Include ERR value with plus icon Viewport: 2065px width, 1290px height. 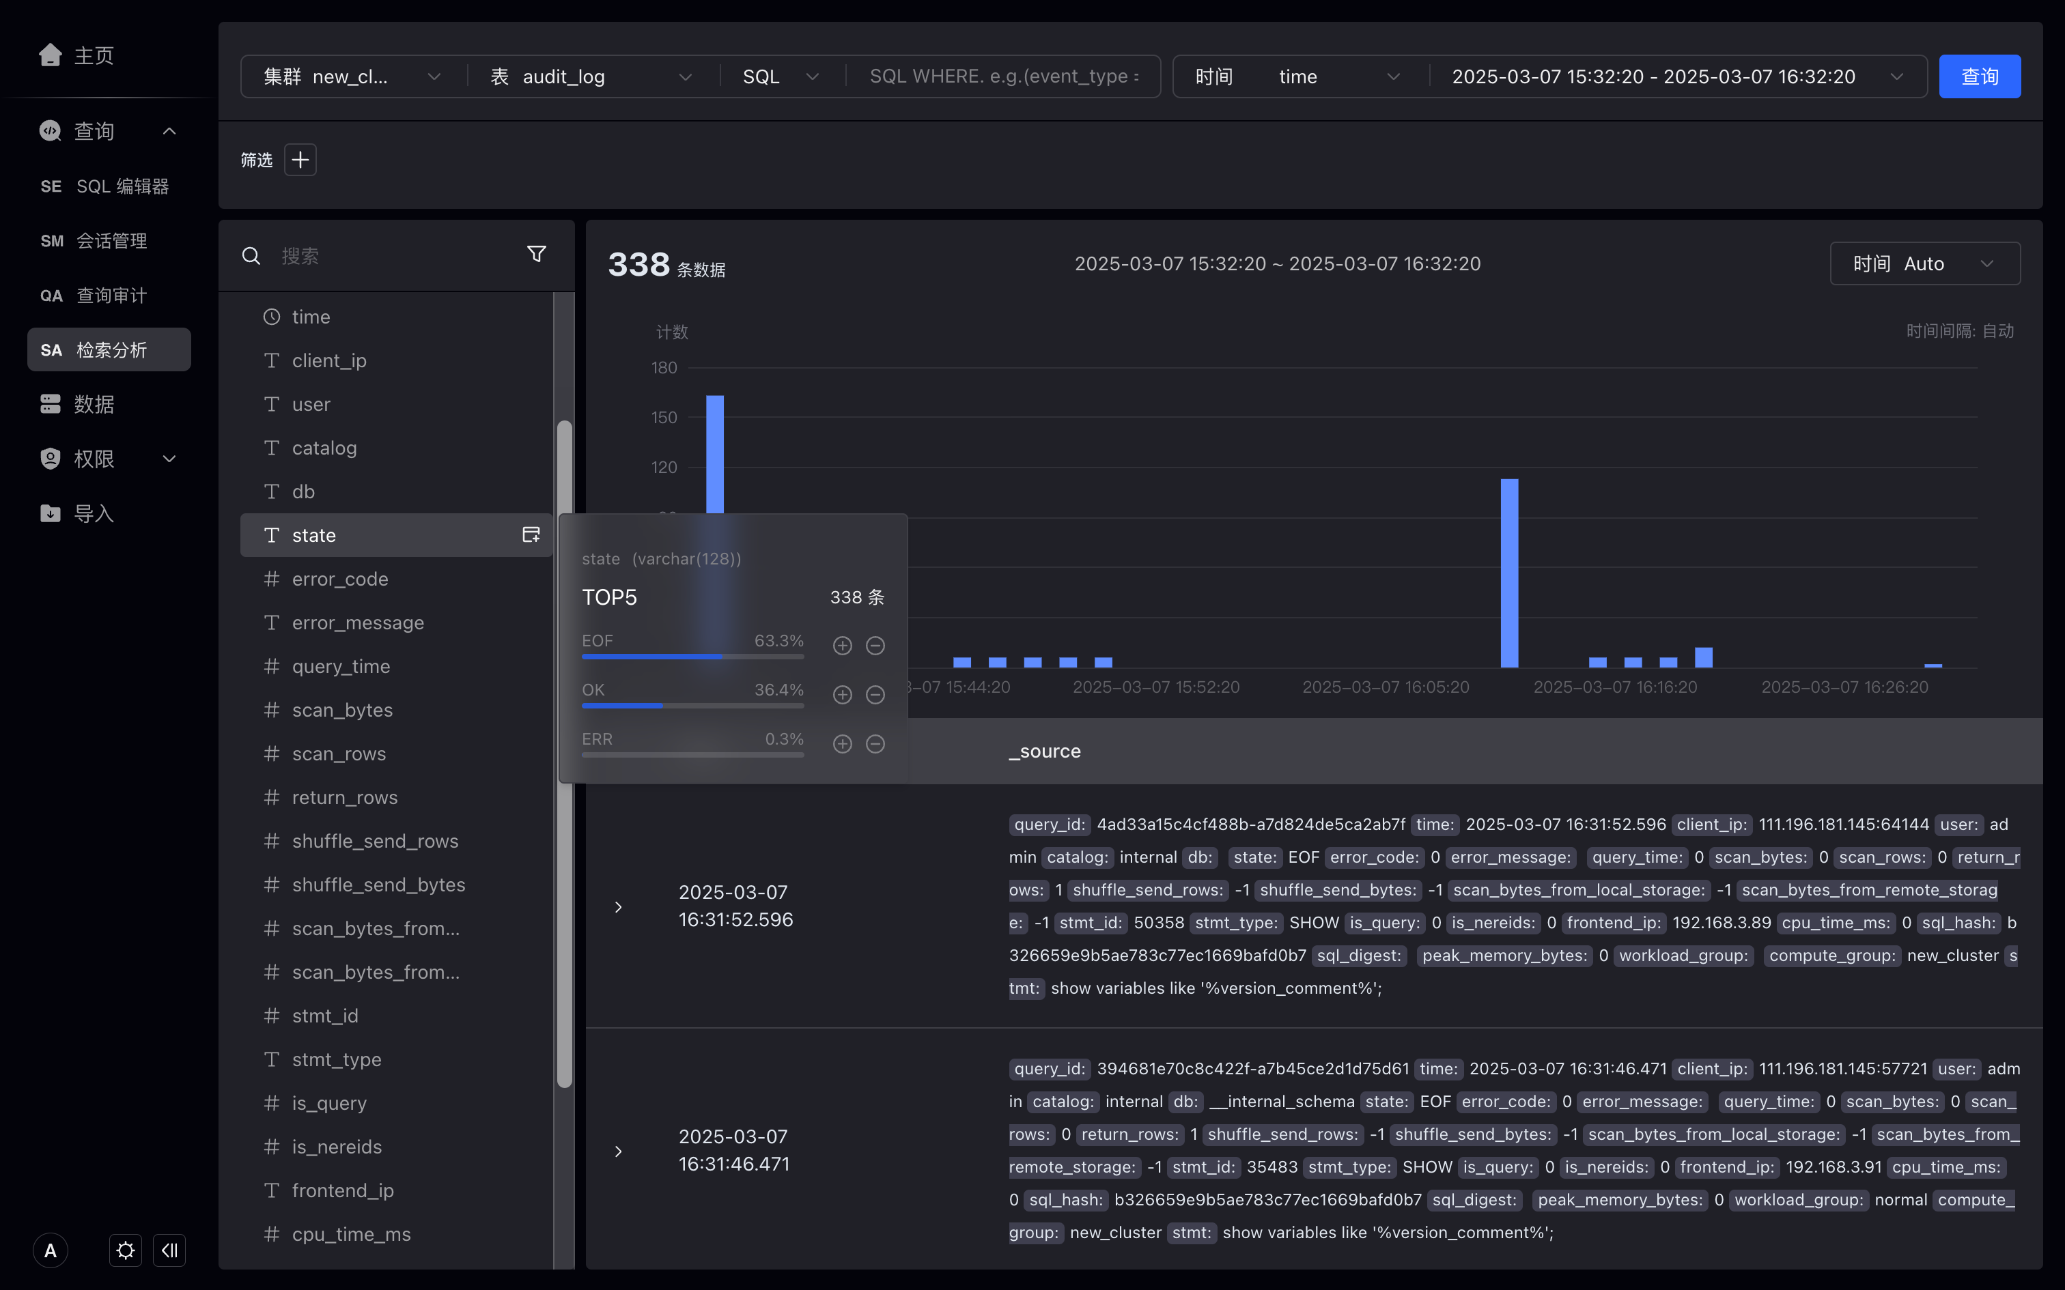(x=842, y=744)
